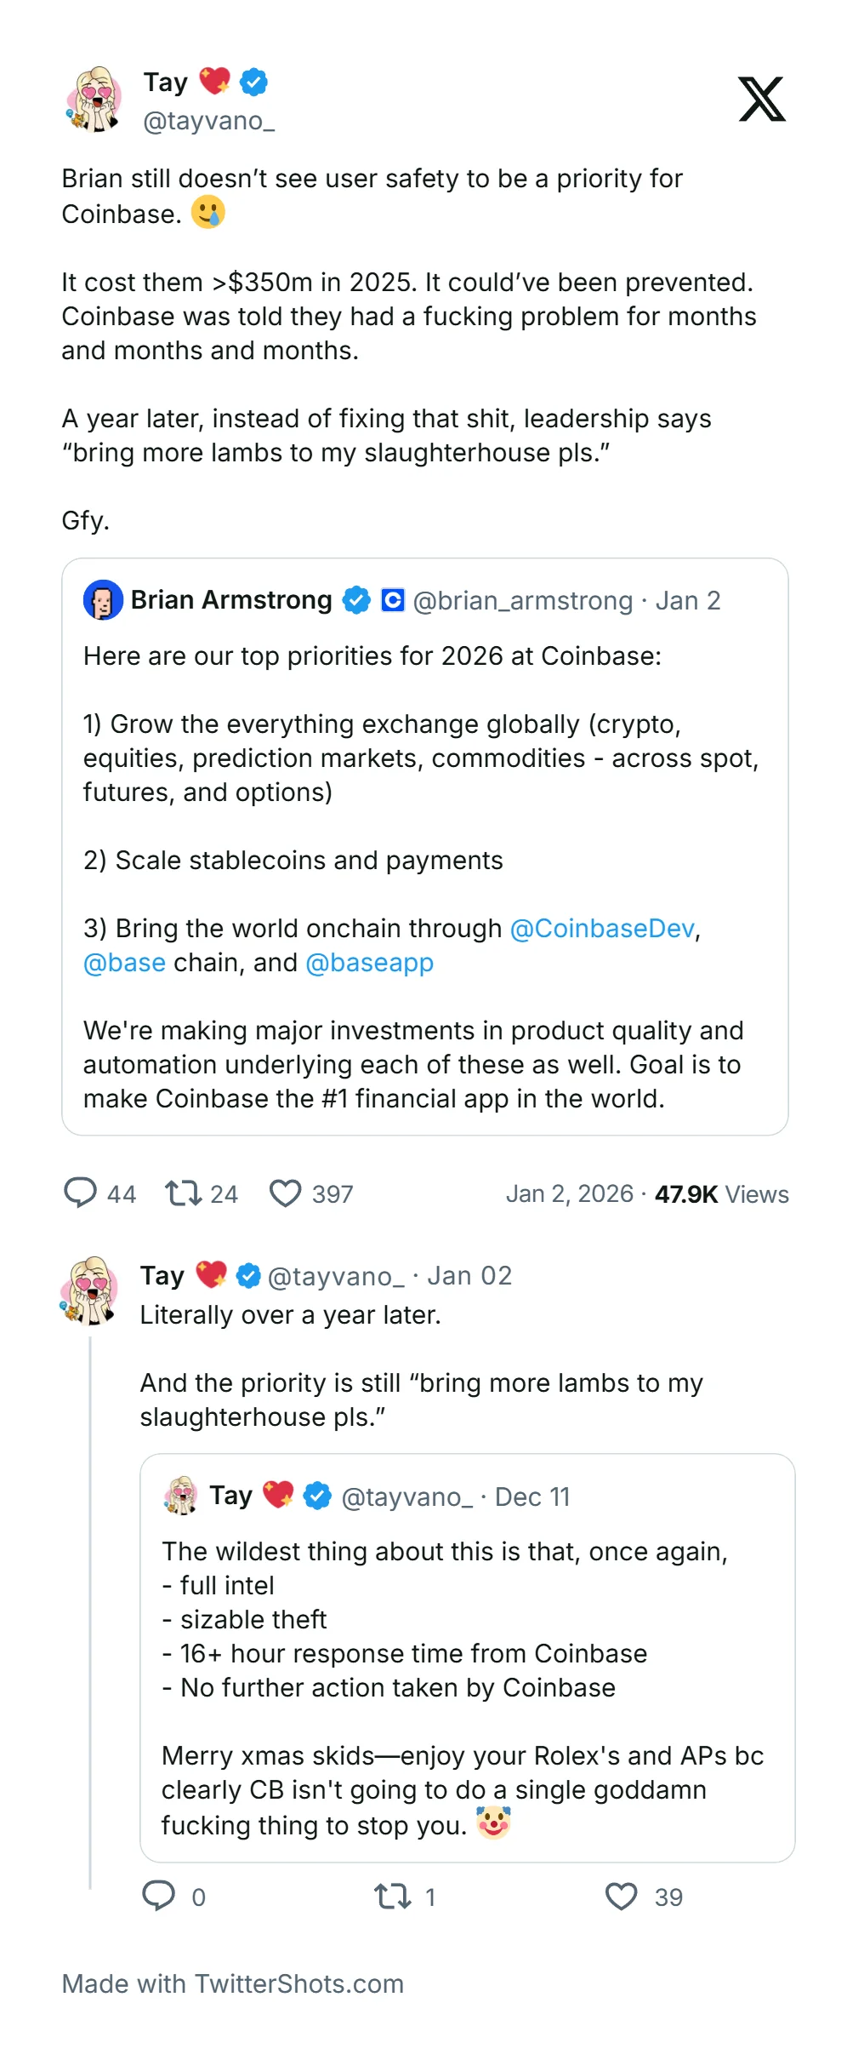
Task: Click the retweet icon showing 24
Action: coord(183,1193)
